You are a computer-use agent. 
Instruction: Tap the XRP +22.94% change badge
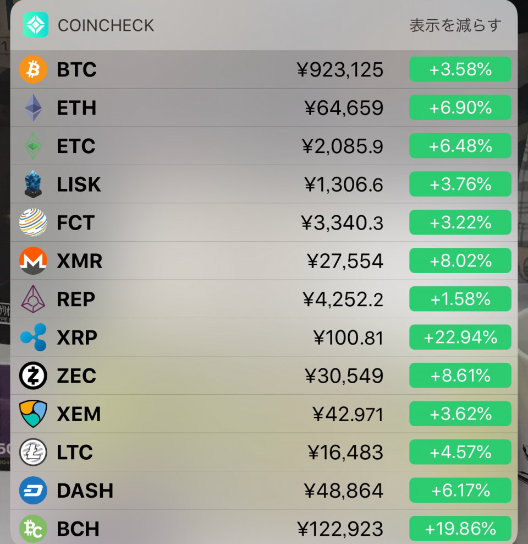click(460, 337)
